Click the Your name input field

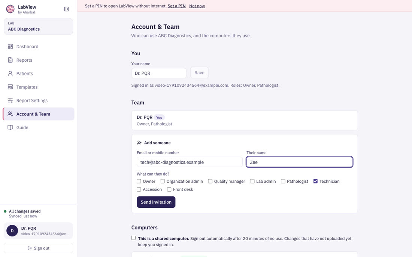[x=159, y=73]
